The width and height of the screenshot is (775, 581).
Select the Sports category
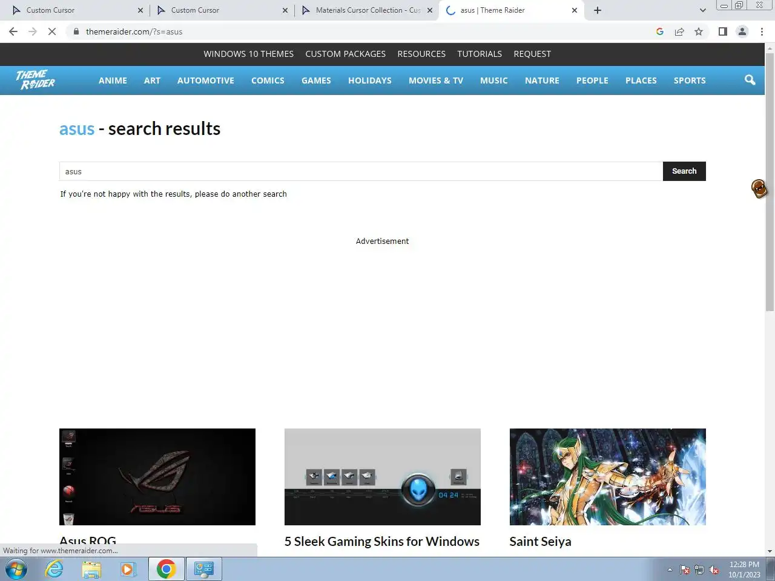[690, 80]
